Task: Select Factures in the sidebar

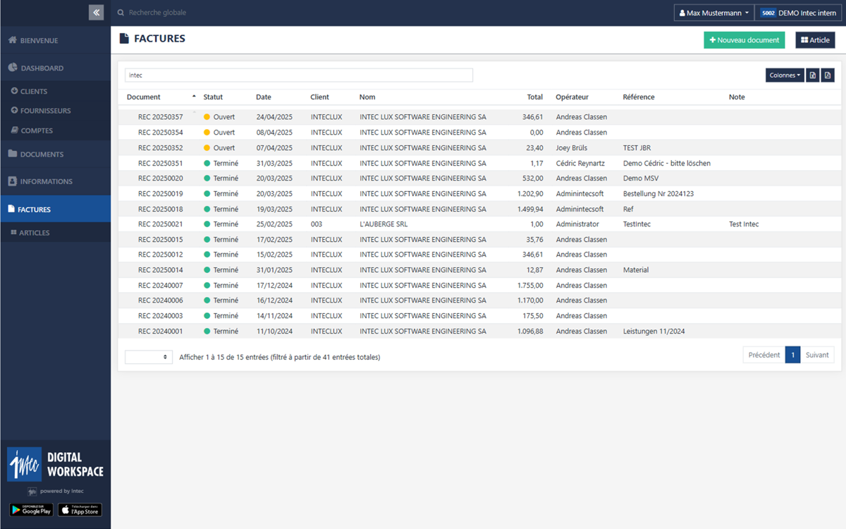Action: [55, 209]
